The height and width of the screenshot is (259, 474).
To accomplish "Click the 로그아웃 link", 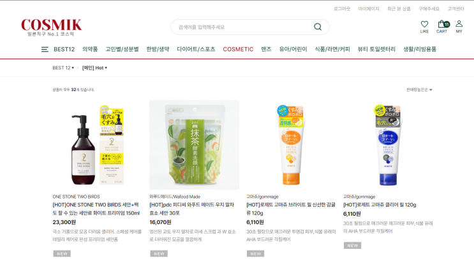I will pyautogui.click(x=342, y=9).
